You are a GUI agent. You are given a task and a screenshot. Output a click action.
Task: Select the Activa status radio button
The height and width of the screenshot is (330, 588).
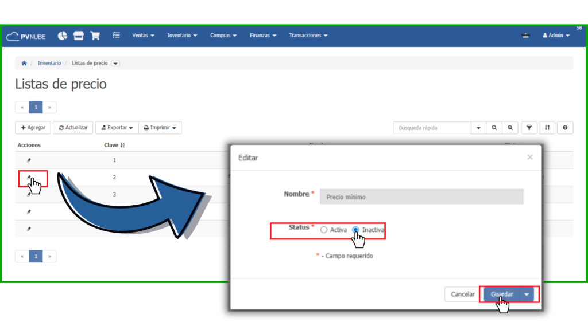(x=324, y=230)
